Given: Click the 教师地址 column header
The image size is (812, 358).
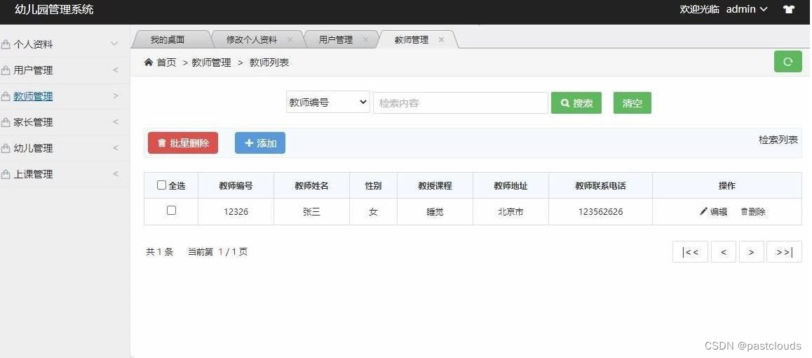Looking at the screenshot, I should pyautogui.click(x=510, y=185).
